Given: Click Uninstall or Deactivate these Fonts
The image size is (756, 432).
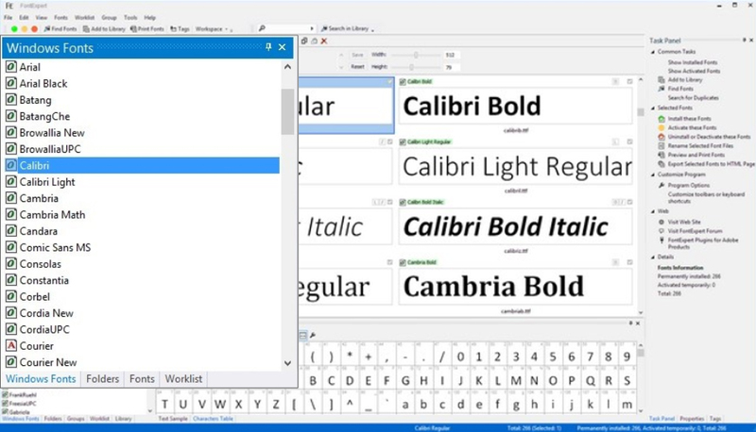Looking at the screenshot, I should pyautogui.click(x=709, y=137).
